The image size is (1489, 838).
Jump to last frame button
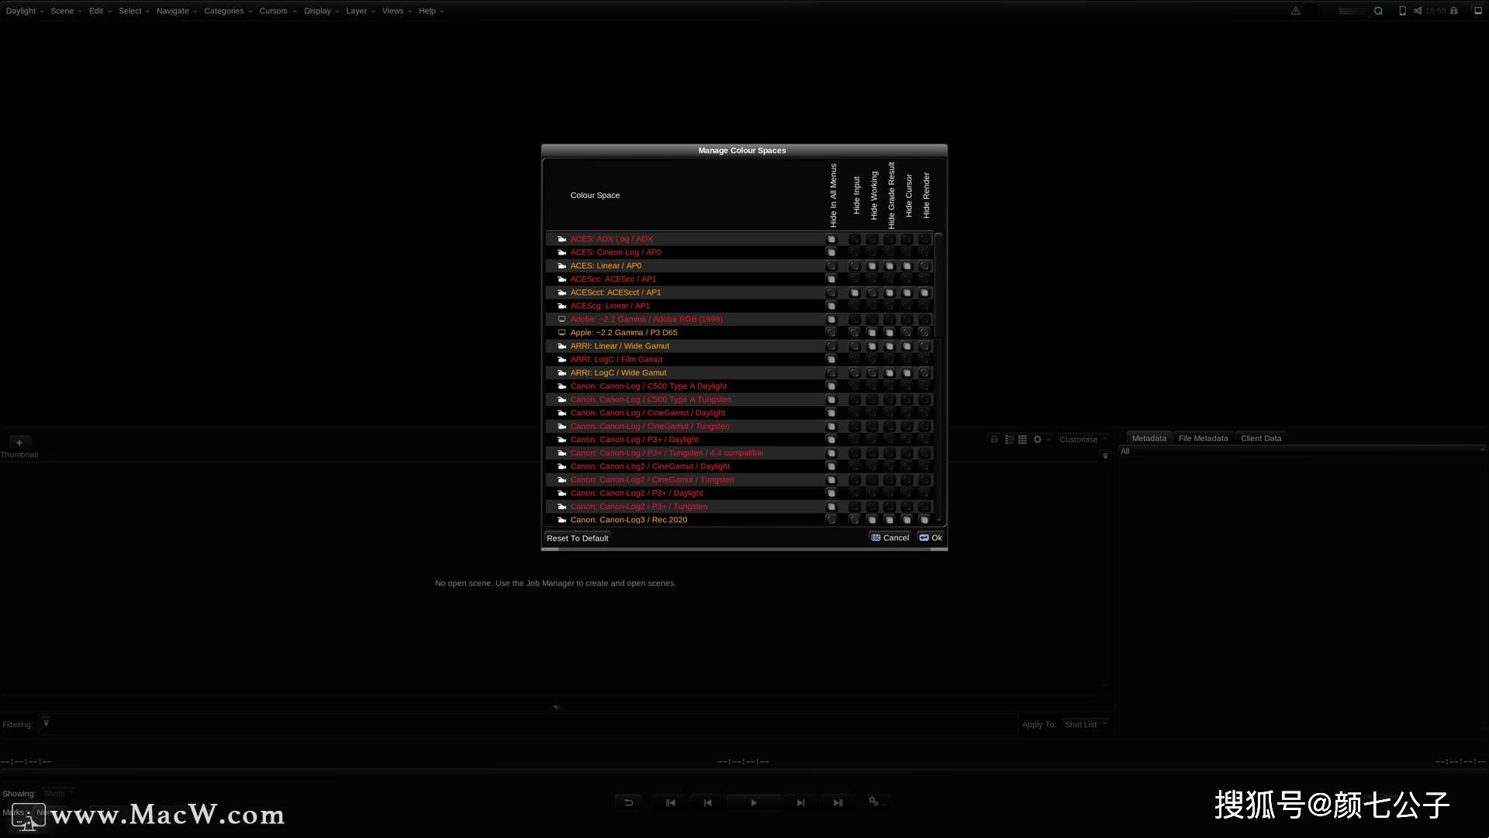(x=838, y=803)
